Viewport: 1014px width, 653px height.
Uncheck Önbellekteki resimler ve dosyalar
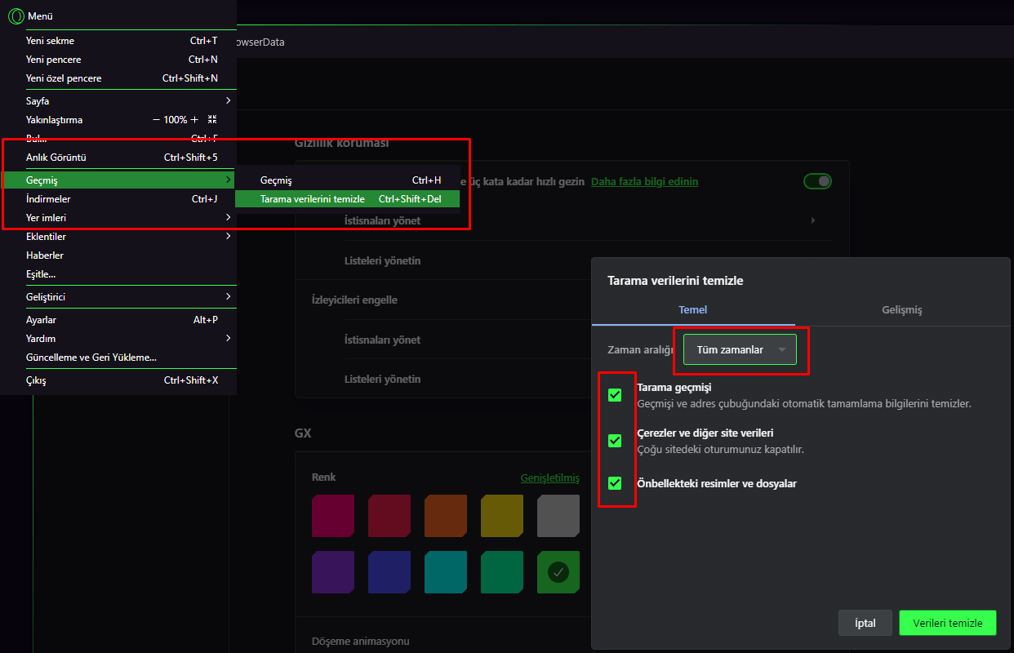(x=616, y=483)
